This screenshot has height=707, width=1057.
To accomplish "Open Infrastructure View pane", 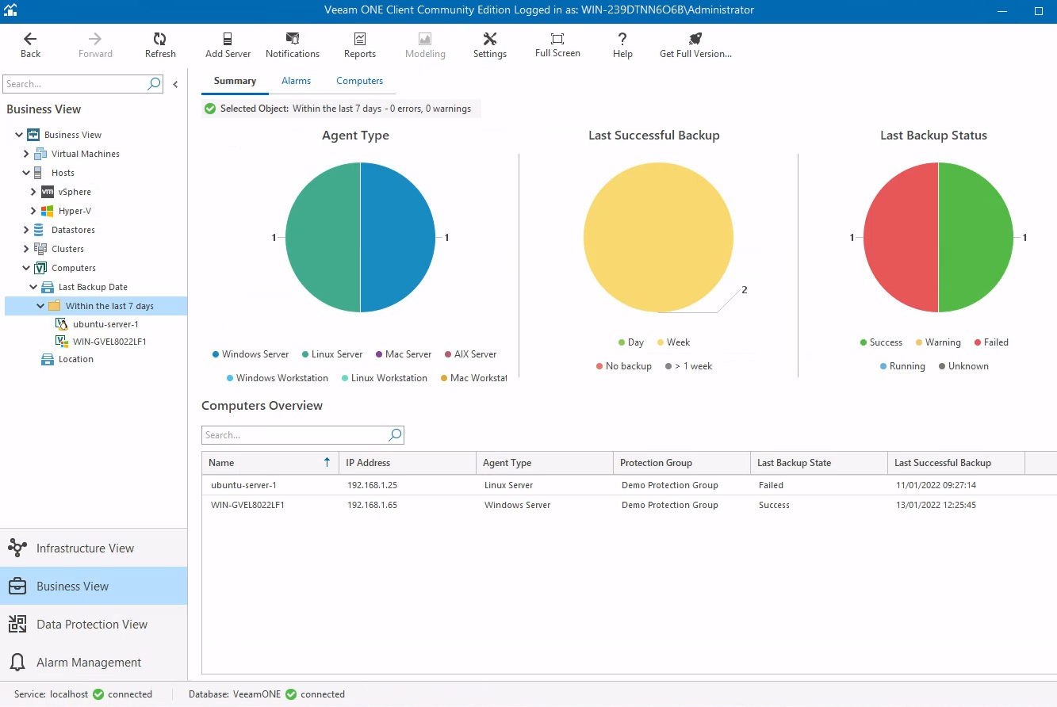I will point(94,548).
